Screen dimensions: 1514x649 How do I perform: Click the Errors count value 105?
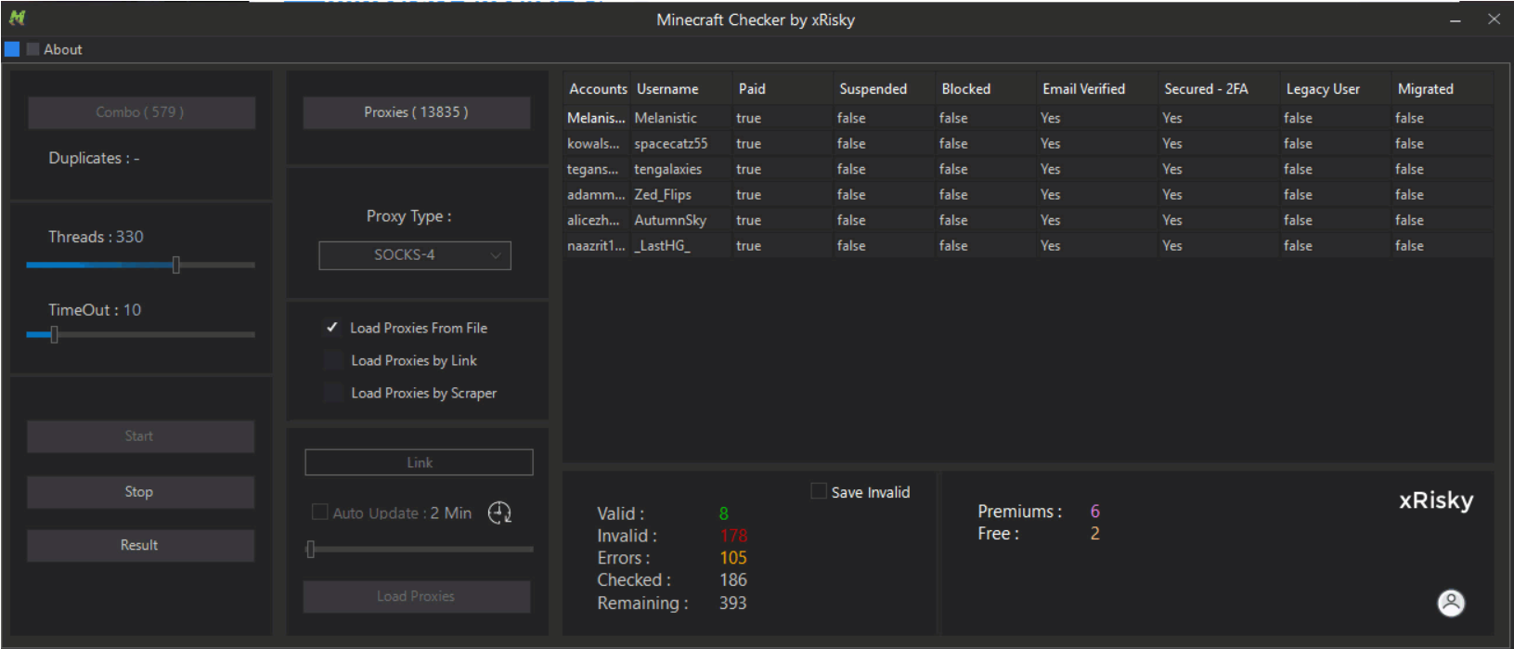tap(733, 558)
